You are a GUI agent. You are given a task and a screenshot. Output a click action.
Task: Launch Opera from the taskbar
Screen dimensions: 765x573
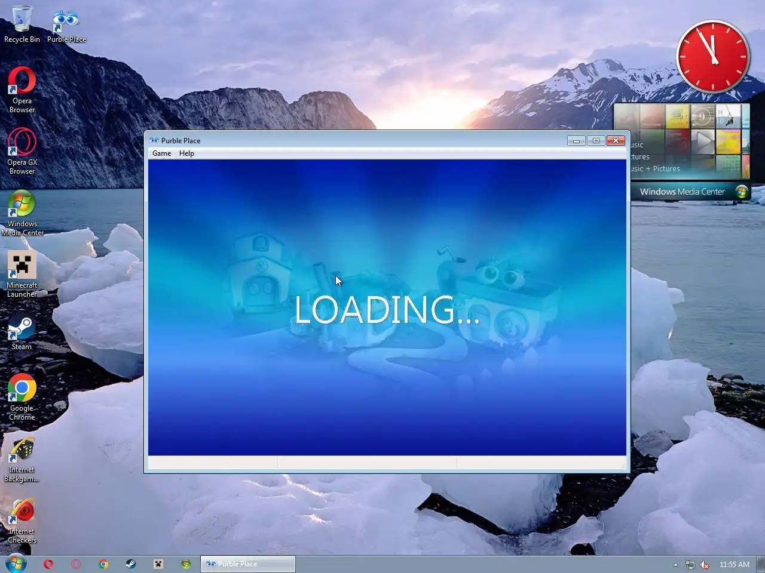tap(48, 564)
